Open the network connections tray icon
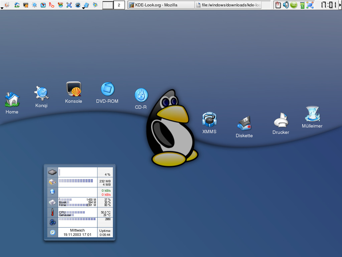The height and width of the screenshot is (257, 342). click(310, 5)
